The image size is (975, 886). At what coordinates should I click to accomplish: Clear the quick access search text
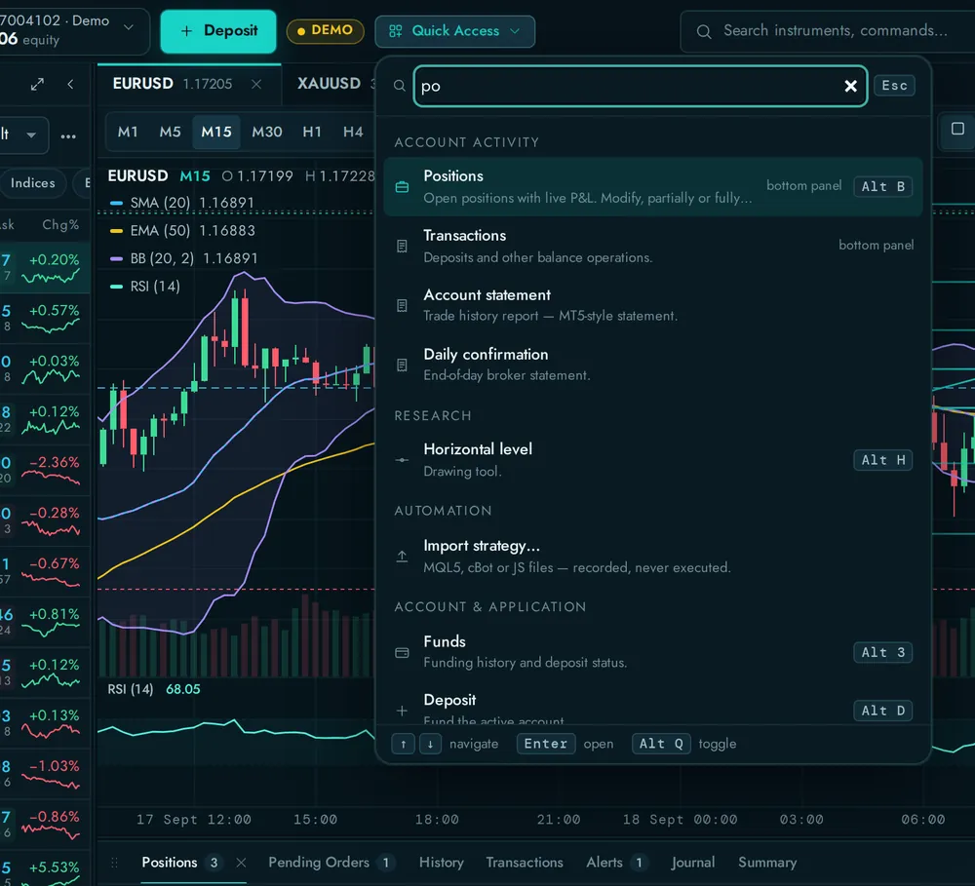[850, 86]
